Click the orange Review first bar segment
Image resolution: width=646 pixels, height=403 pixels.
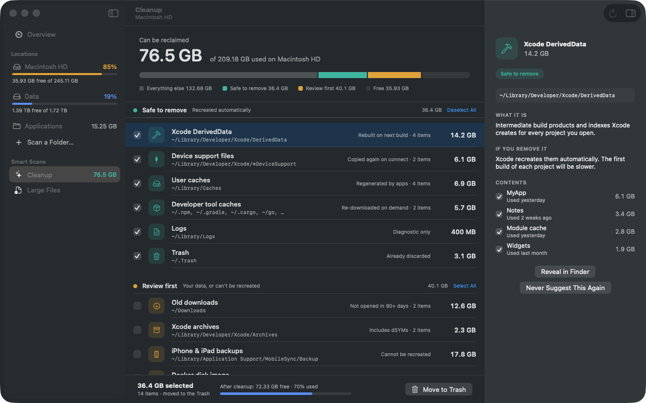[x=394, y=75]
